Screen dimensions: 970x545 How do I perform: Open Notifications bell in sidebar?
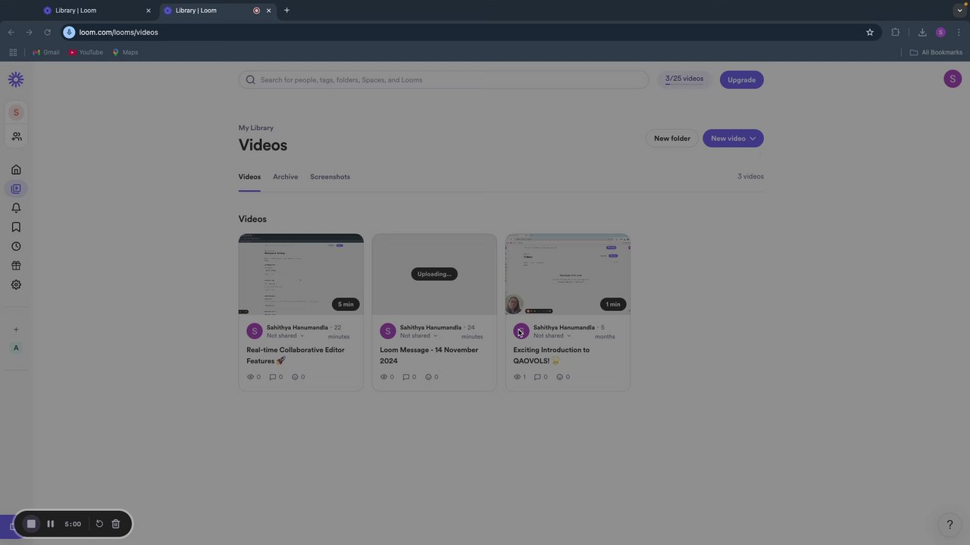pos(16,207)
